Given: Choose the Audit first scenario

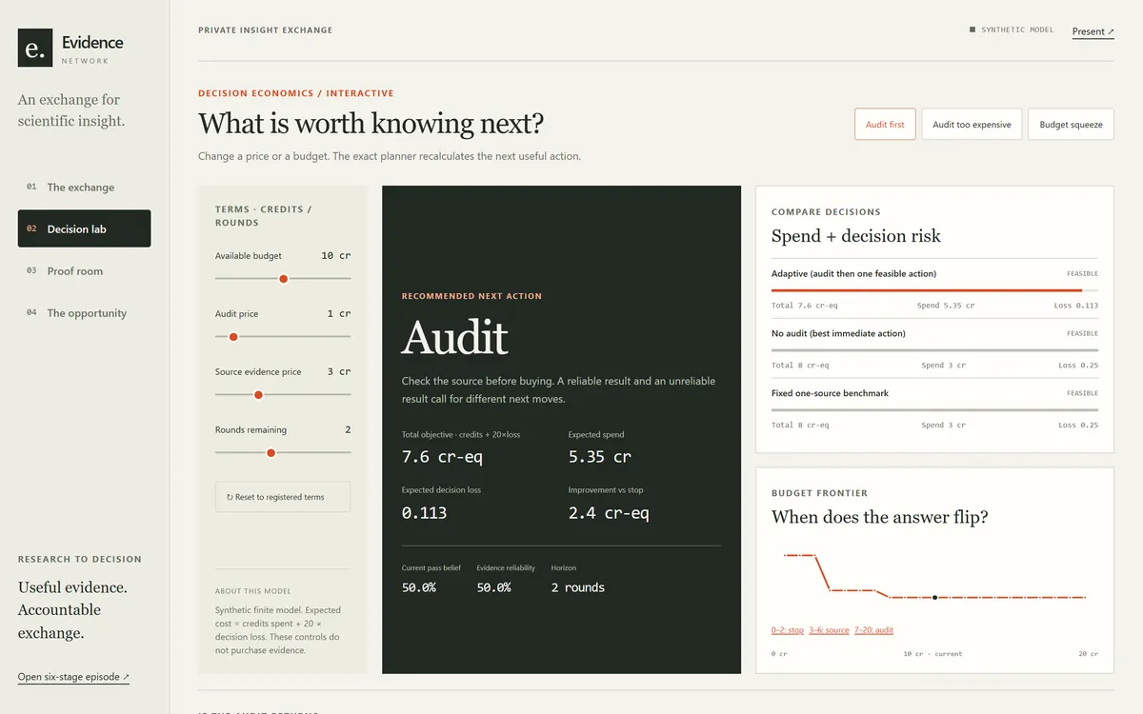Looking at the screenshot, I should [885, 125].
